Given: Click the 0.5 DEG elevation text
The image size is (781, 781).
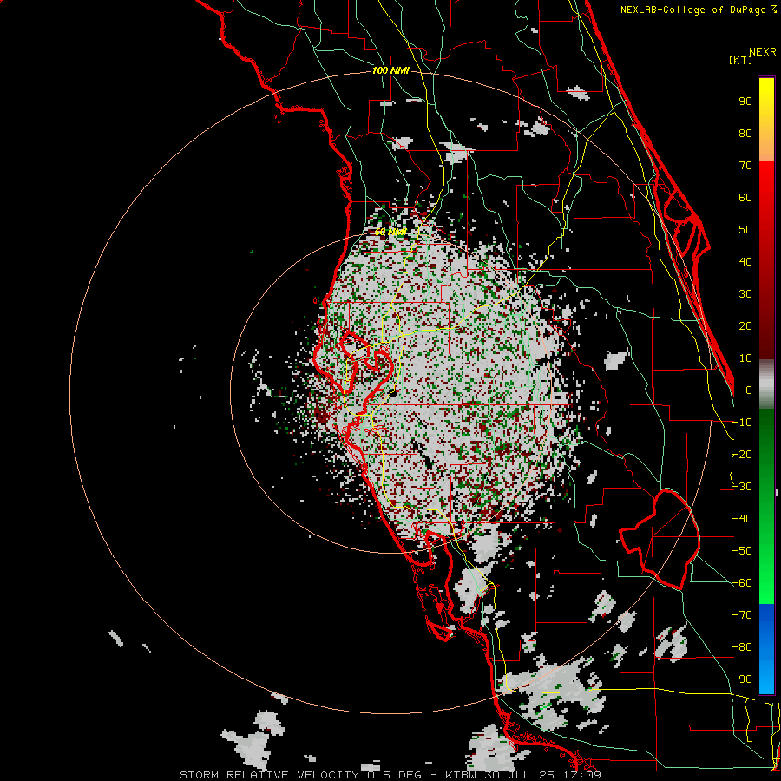Looking at the screenshot, I should coord(397,775).
